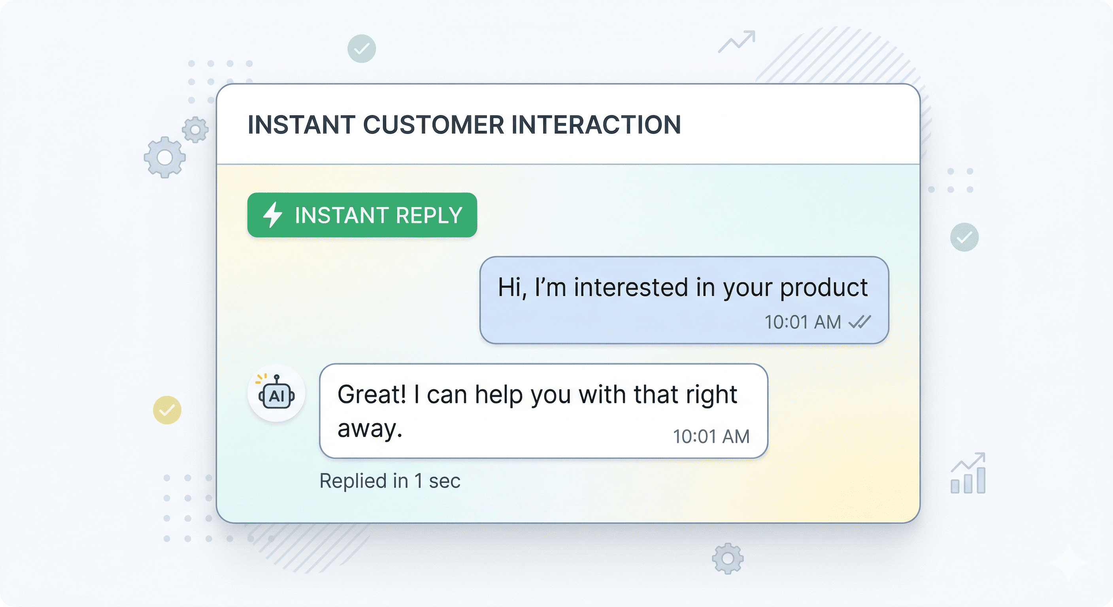Toggle the green checkmark circle at top
Viewport: 1113px width, 607px height.
point(361,48)
